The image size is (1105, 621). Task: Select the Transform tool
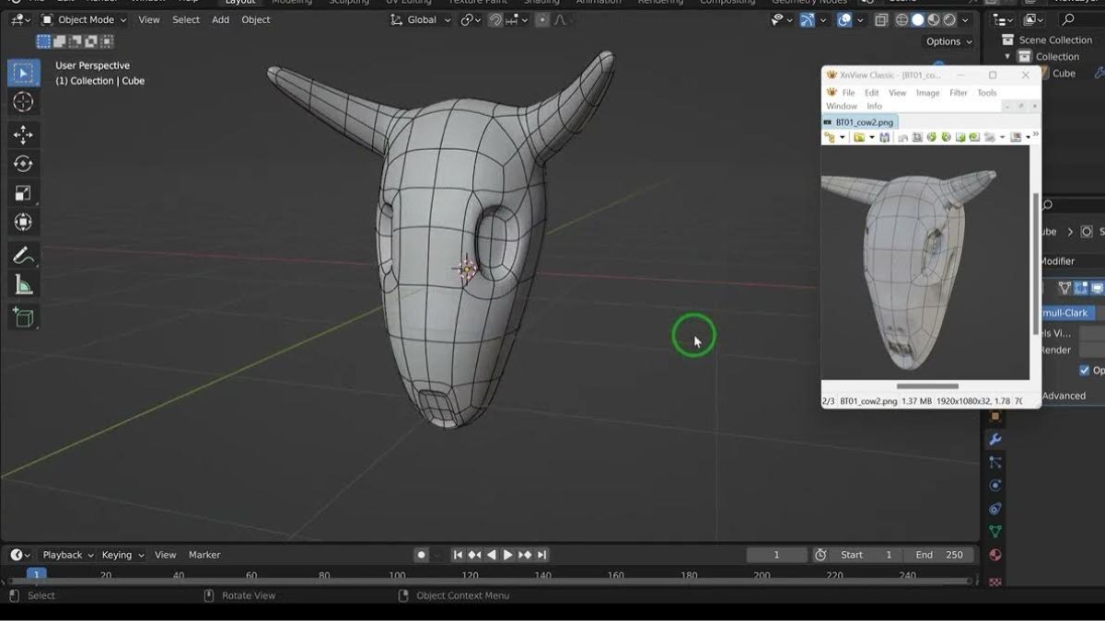(23, 223)
